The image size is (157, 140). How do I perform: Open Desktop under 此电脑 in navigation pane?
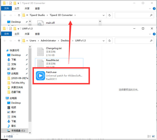coord(16,103)
